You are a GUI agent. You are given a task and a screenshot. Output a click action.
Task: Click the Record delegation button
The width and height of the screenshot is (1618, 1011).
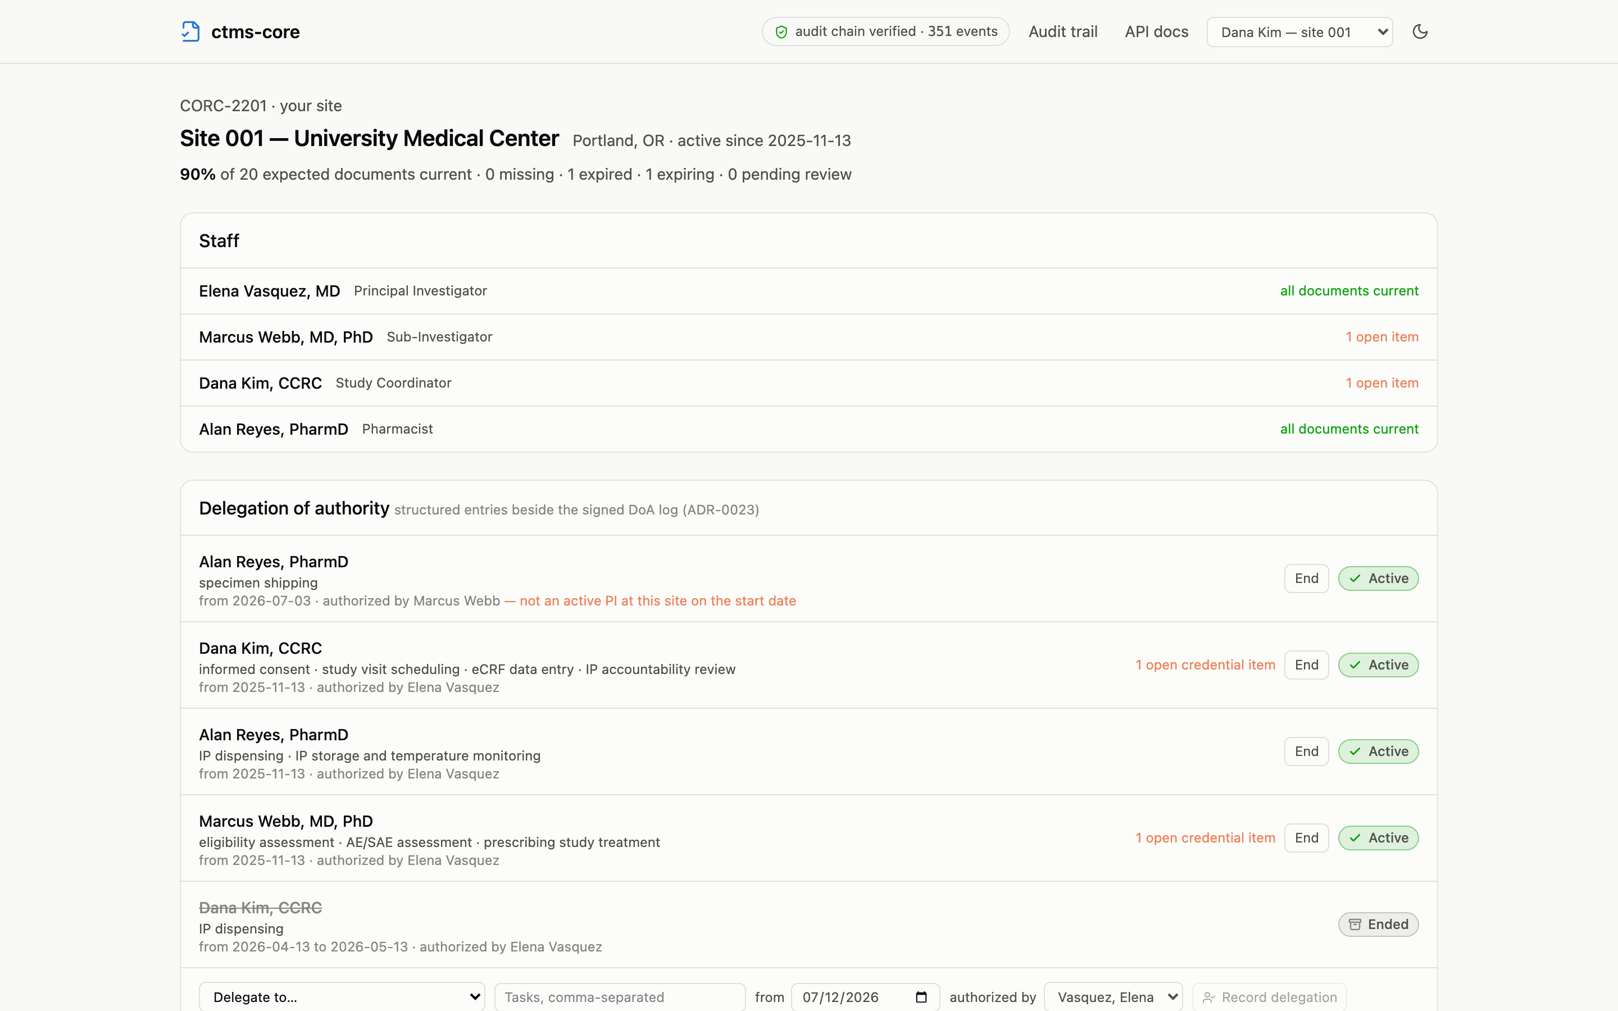click(x=1269, y=997)
